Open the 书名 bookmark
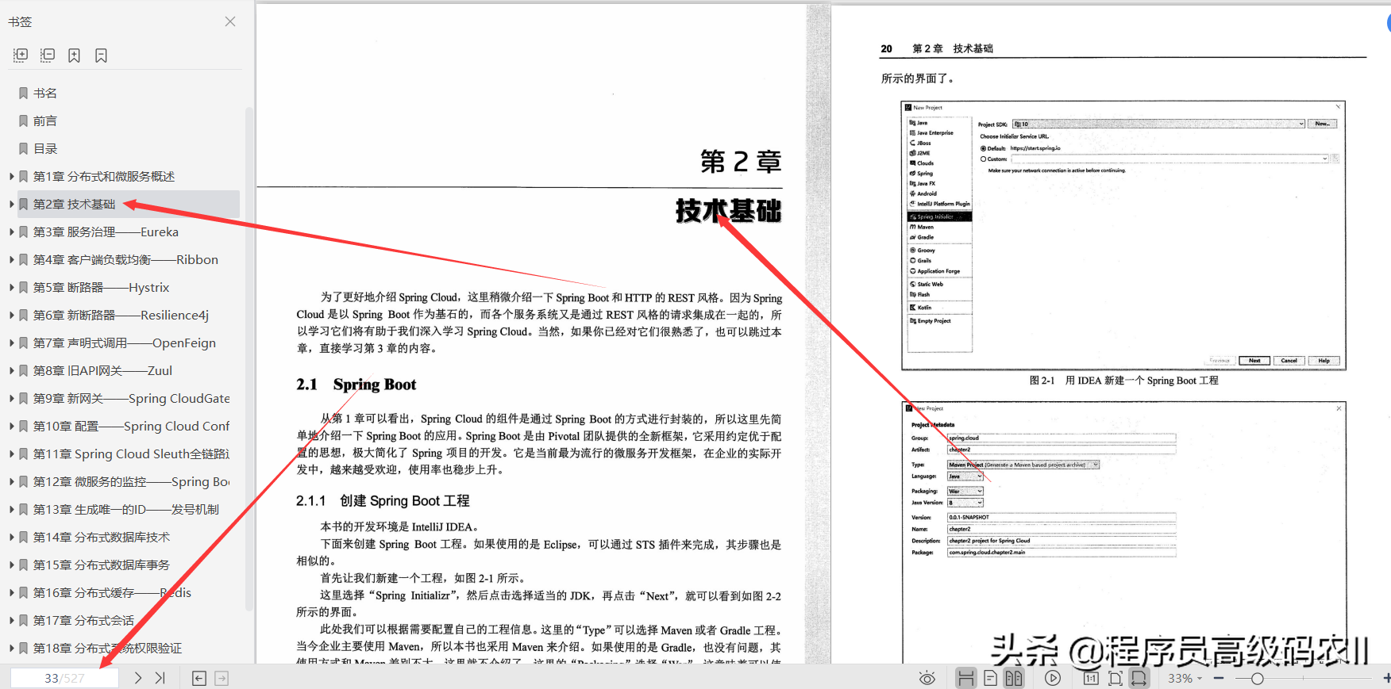The height and width of the screenshot is (689, 1391). tap(45, 93)
